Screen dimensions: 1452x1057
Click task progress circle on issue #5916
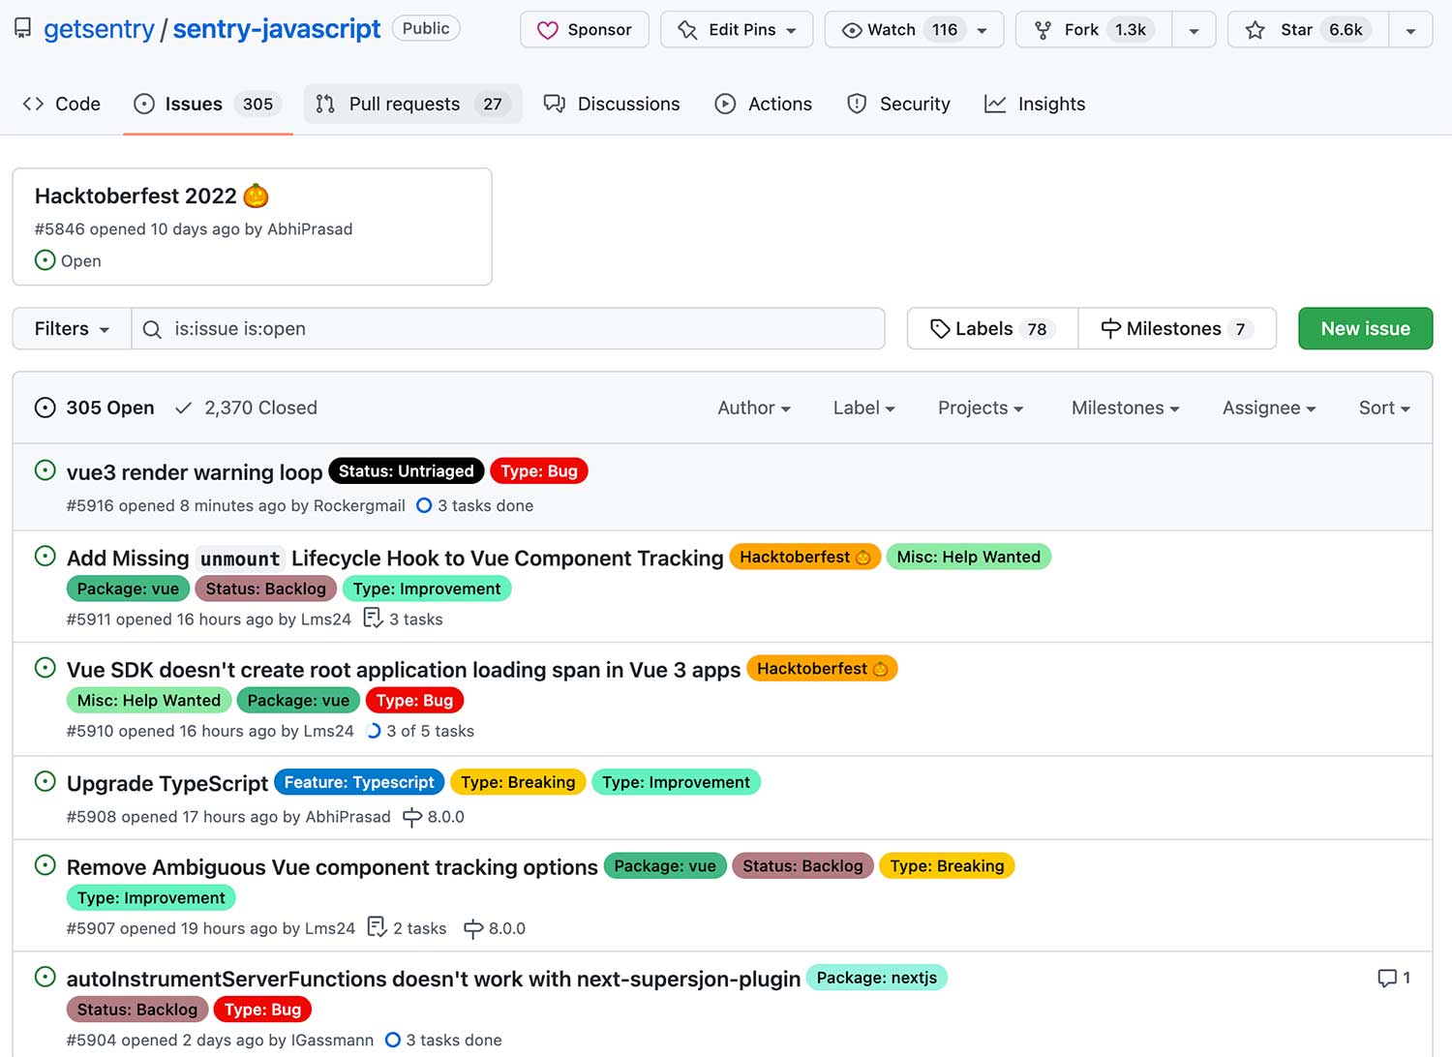[x=424, y=505]
